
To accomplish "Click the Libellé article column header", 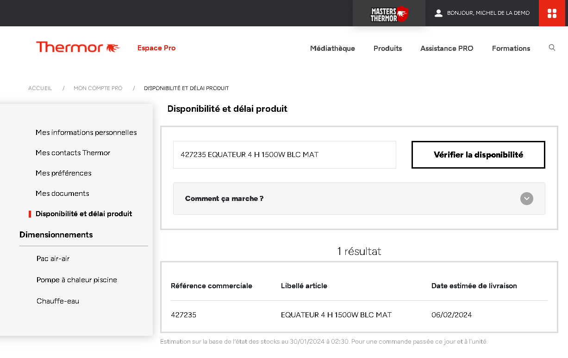I will point(304,286).
